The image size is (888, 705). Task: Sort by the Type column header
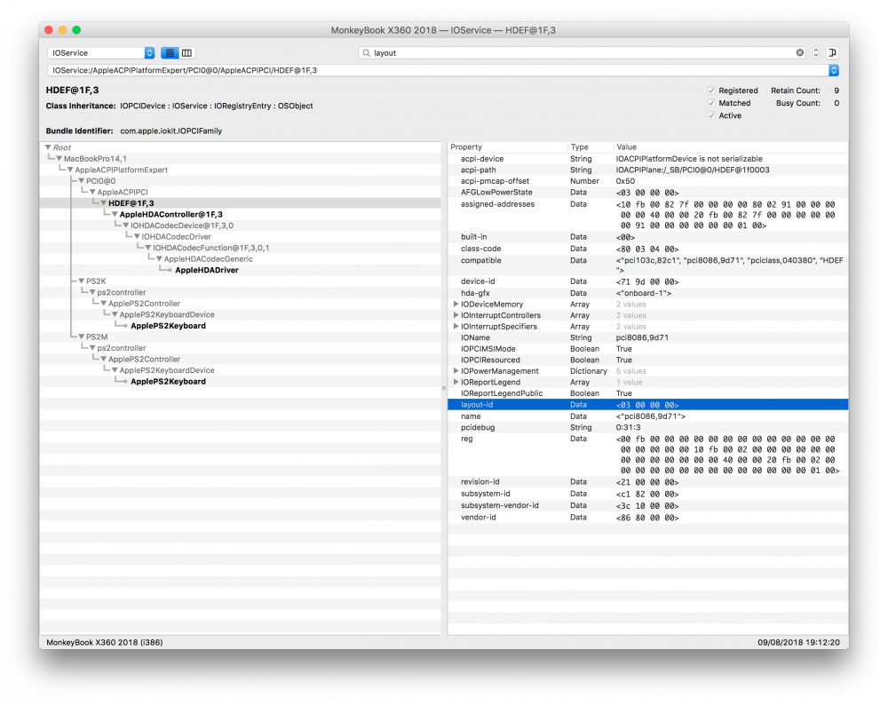591,147
